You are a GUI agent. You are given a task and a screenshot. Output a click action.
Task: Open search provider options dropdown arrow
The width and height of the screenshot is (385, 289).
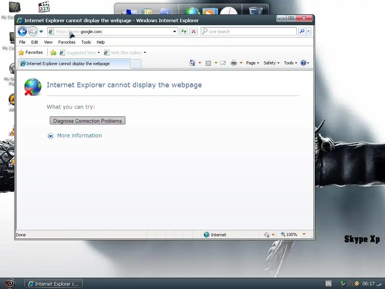coord(309,31)
